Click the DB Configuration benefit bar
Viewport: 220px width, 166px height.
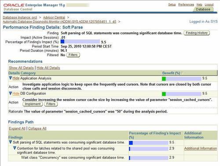pyautogui.click(x=182, y=94)
